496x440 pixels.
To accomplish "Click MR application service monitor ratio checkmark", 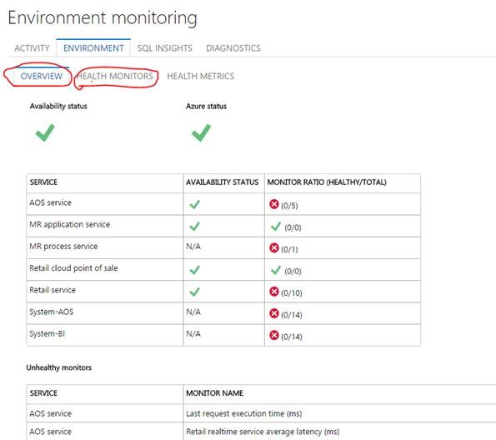I will [276, 226].
